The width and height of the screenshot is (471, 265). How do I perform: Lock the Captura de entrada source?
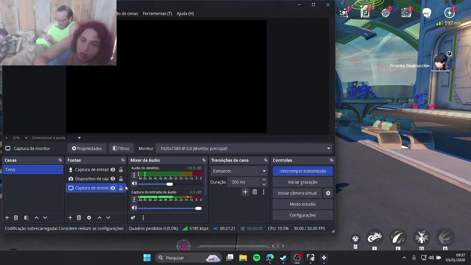[121, 170]
